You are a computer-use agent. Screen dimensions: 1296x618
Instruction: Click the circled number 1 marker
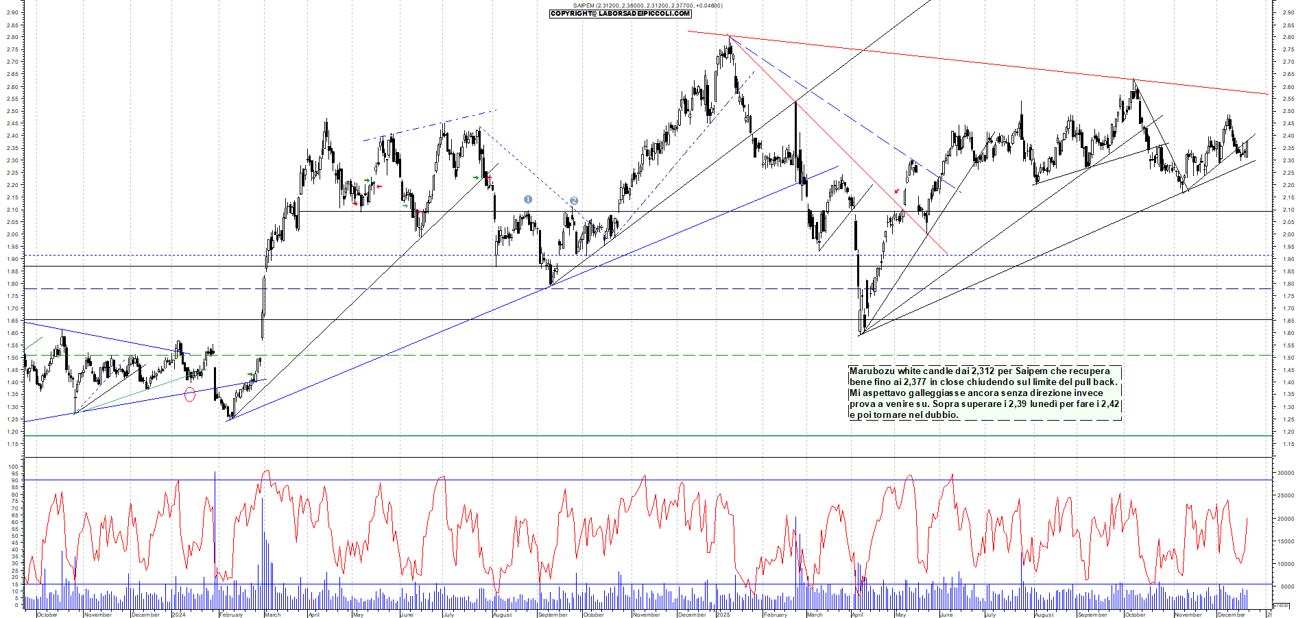(527, 199)
